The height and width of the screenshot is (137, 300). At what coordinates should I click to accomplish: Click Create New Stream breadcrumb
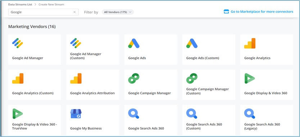click(x=51, y=4)
